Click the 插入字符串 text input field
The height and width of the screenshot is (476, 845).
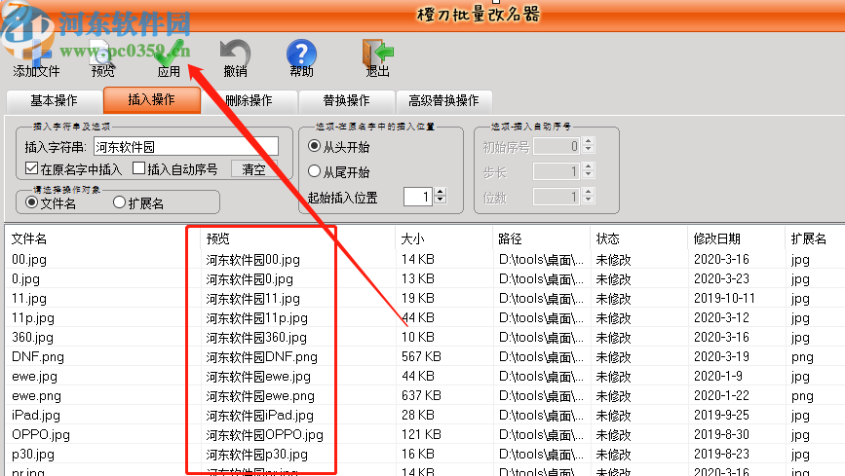pos(186,146)
